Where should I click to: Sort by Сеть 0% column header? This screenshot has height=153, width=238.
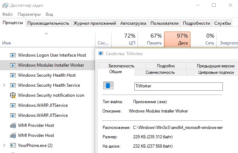(x=203, y=39)
